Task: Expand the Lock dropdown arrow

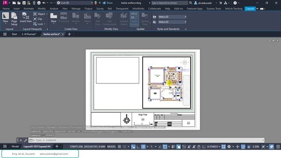Action: [x=44, y=24]
